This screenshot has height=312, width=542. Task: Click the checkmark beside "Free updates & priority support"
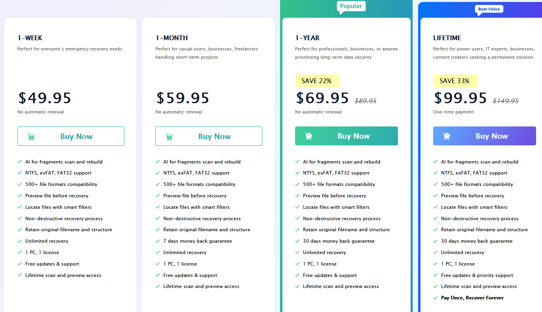[435, 275]
